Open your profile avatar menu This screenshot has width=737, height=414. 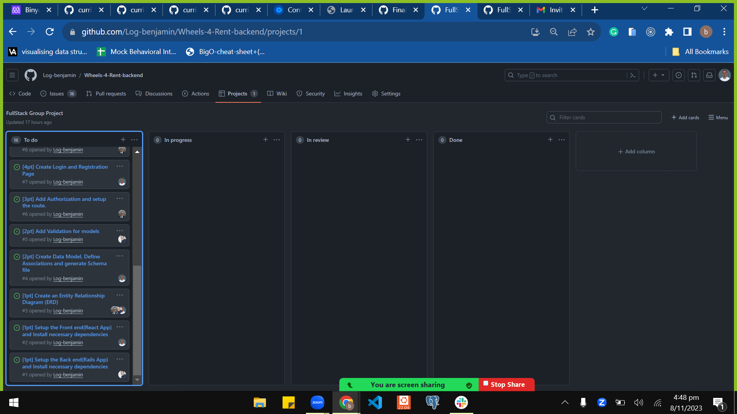click(x=725, y=75)
